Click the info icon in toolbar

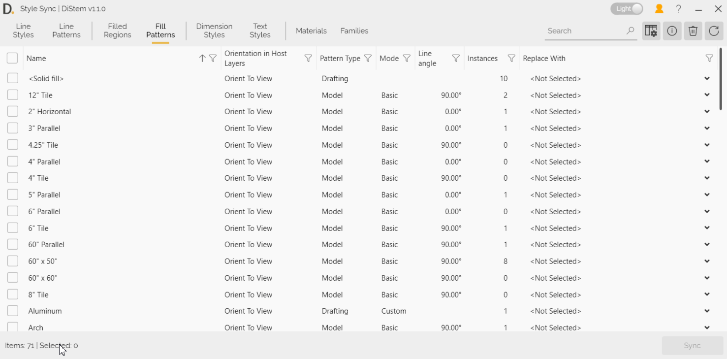672,31
